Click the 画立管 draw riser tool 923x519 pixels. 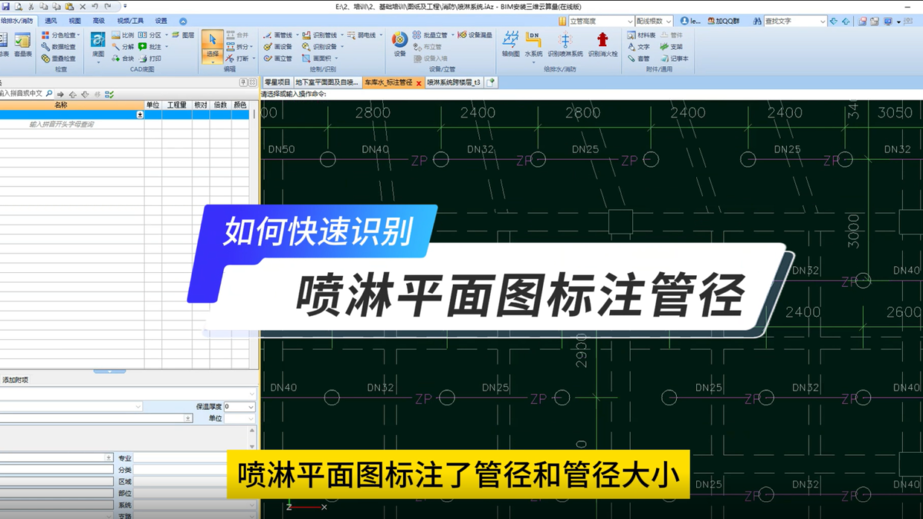pos(278,58)
